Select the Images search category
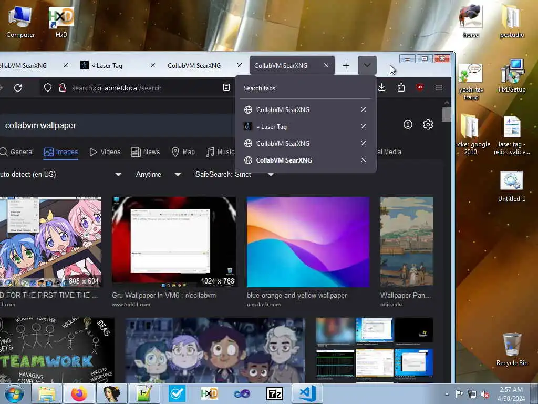This screenshot has height=404, width=538. 61,152
